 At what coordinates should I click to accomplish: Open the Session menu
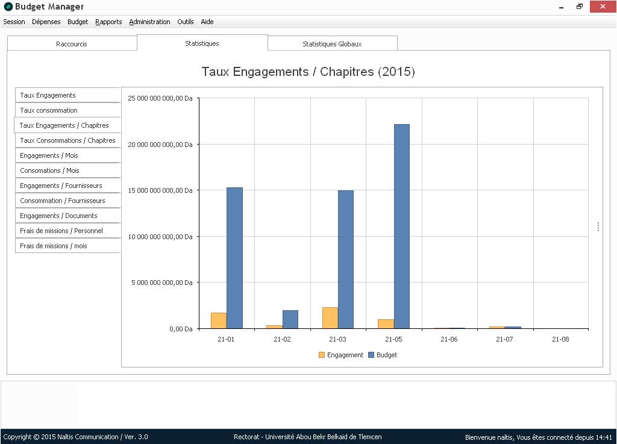14,22
